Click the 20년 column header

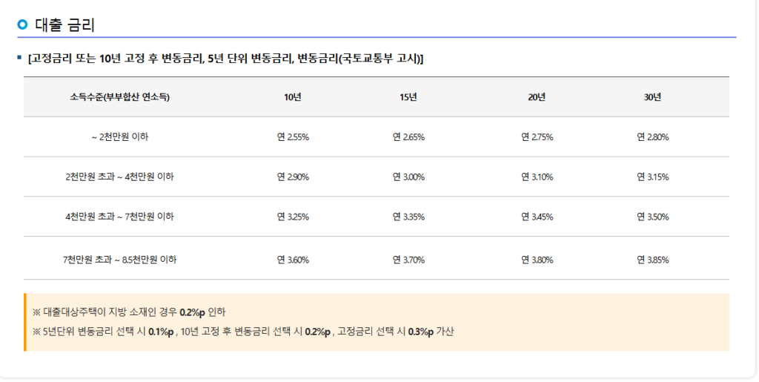pos(537,97)
